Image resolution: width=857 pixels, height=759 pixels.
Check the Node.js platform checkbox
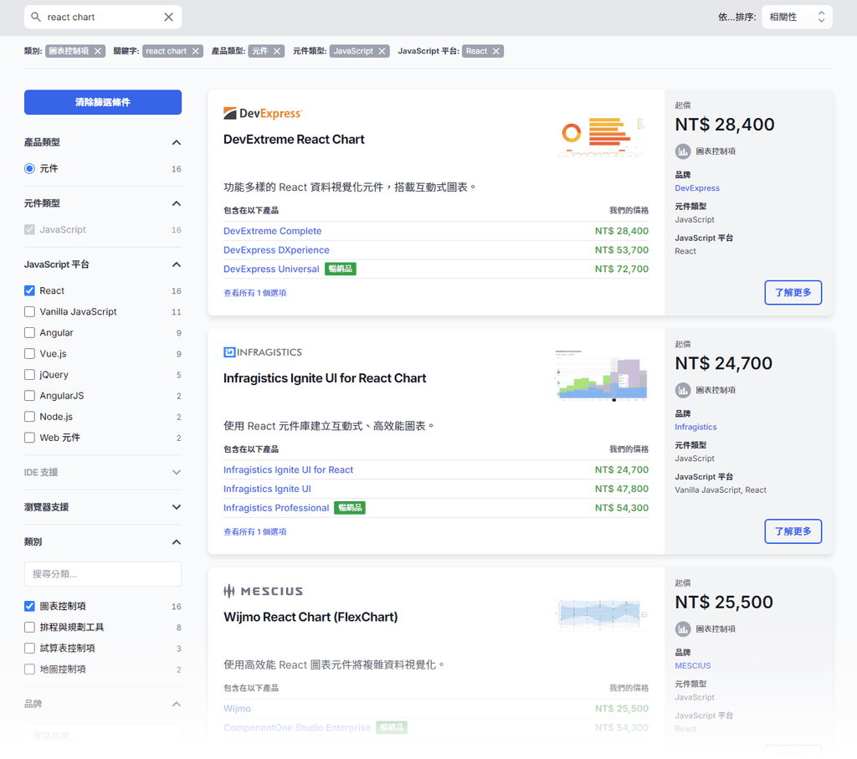(x=29, y=417)
